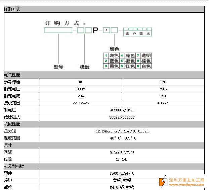The image size is (209, 190).
Task: Select the 机械性能 section header row
Action: point(104,124)
